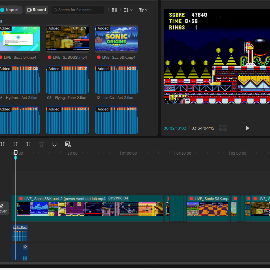Viewport: 270px width, 270px height.
Task: Click the timeline playhead handle
Action: coord(16,152)
